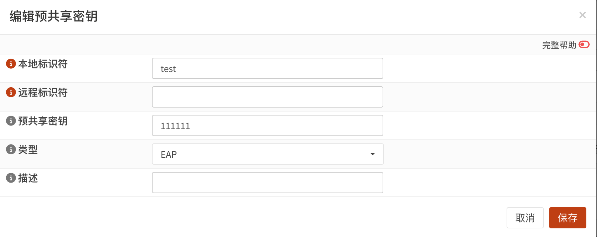Viewport: 597px width, 237px height.
Task: Focus the empty 描述 input field
Action: [268, 183]
